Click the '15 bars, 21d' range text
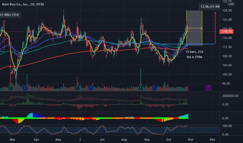The height and width of the screenshot is (143, 243). (194, 52)
